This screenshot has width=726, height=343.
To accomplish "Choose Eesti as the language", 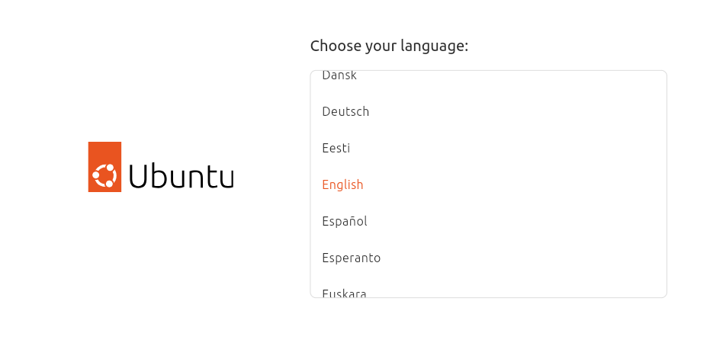I will point(336,148).
